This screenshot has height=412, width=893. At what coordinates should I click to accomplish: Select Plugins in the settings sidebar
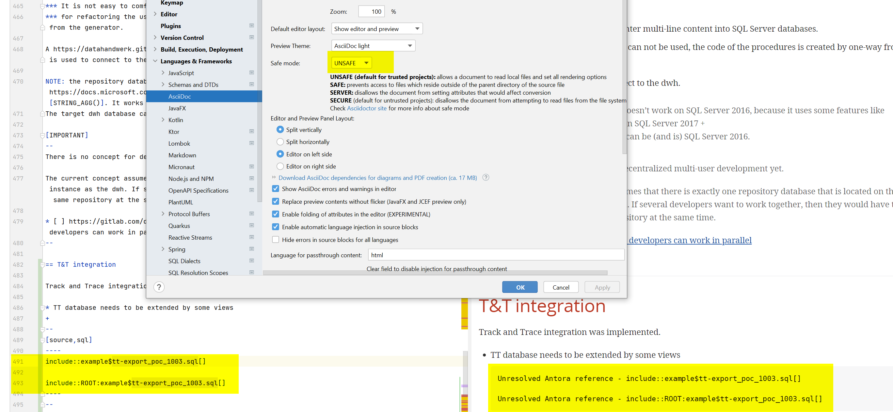pos(171,26)
